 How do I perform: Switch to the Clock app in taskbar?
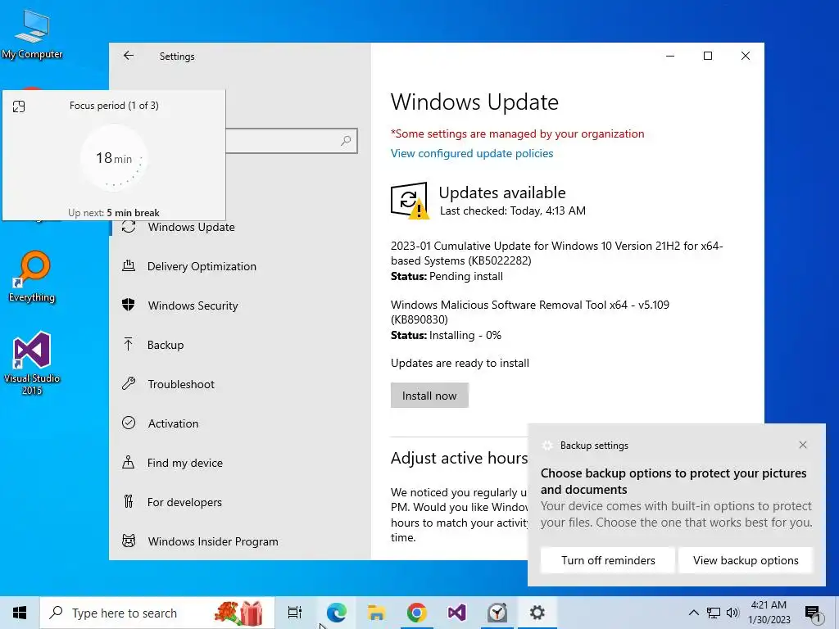pos(497,613)
